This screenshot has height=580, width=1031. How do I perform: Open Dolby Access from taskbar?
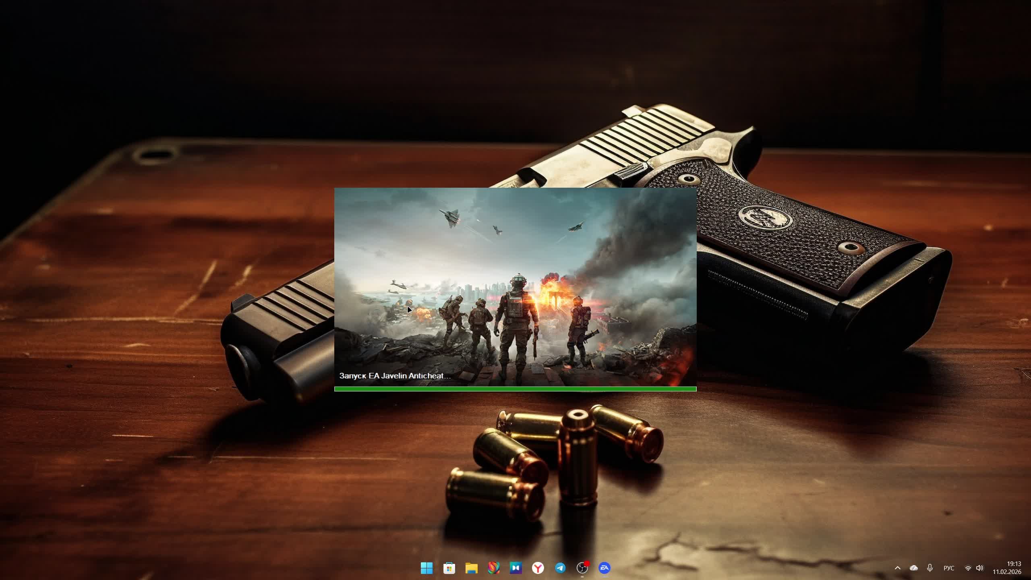point(515,568)
